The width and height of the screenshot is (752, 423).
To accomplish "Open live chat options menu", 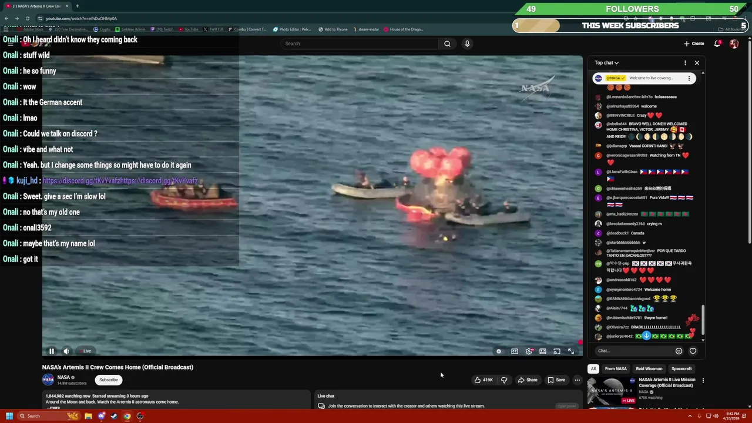I will (685, 63).
